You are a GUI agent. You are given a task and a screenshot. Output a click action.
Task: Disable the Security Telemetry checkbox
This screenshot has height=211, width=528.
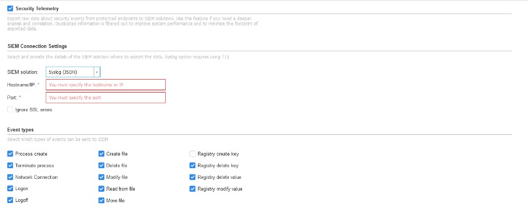[10, 8]
